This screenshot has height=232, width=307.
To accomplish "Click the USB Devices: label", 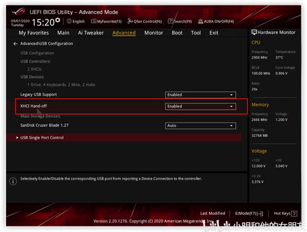I will point(32,77).
